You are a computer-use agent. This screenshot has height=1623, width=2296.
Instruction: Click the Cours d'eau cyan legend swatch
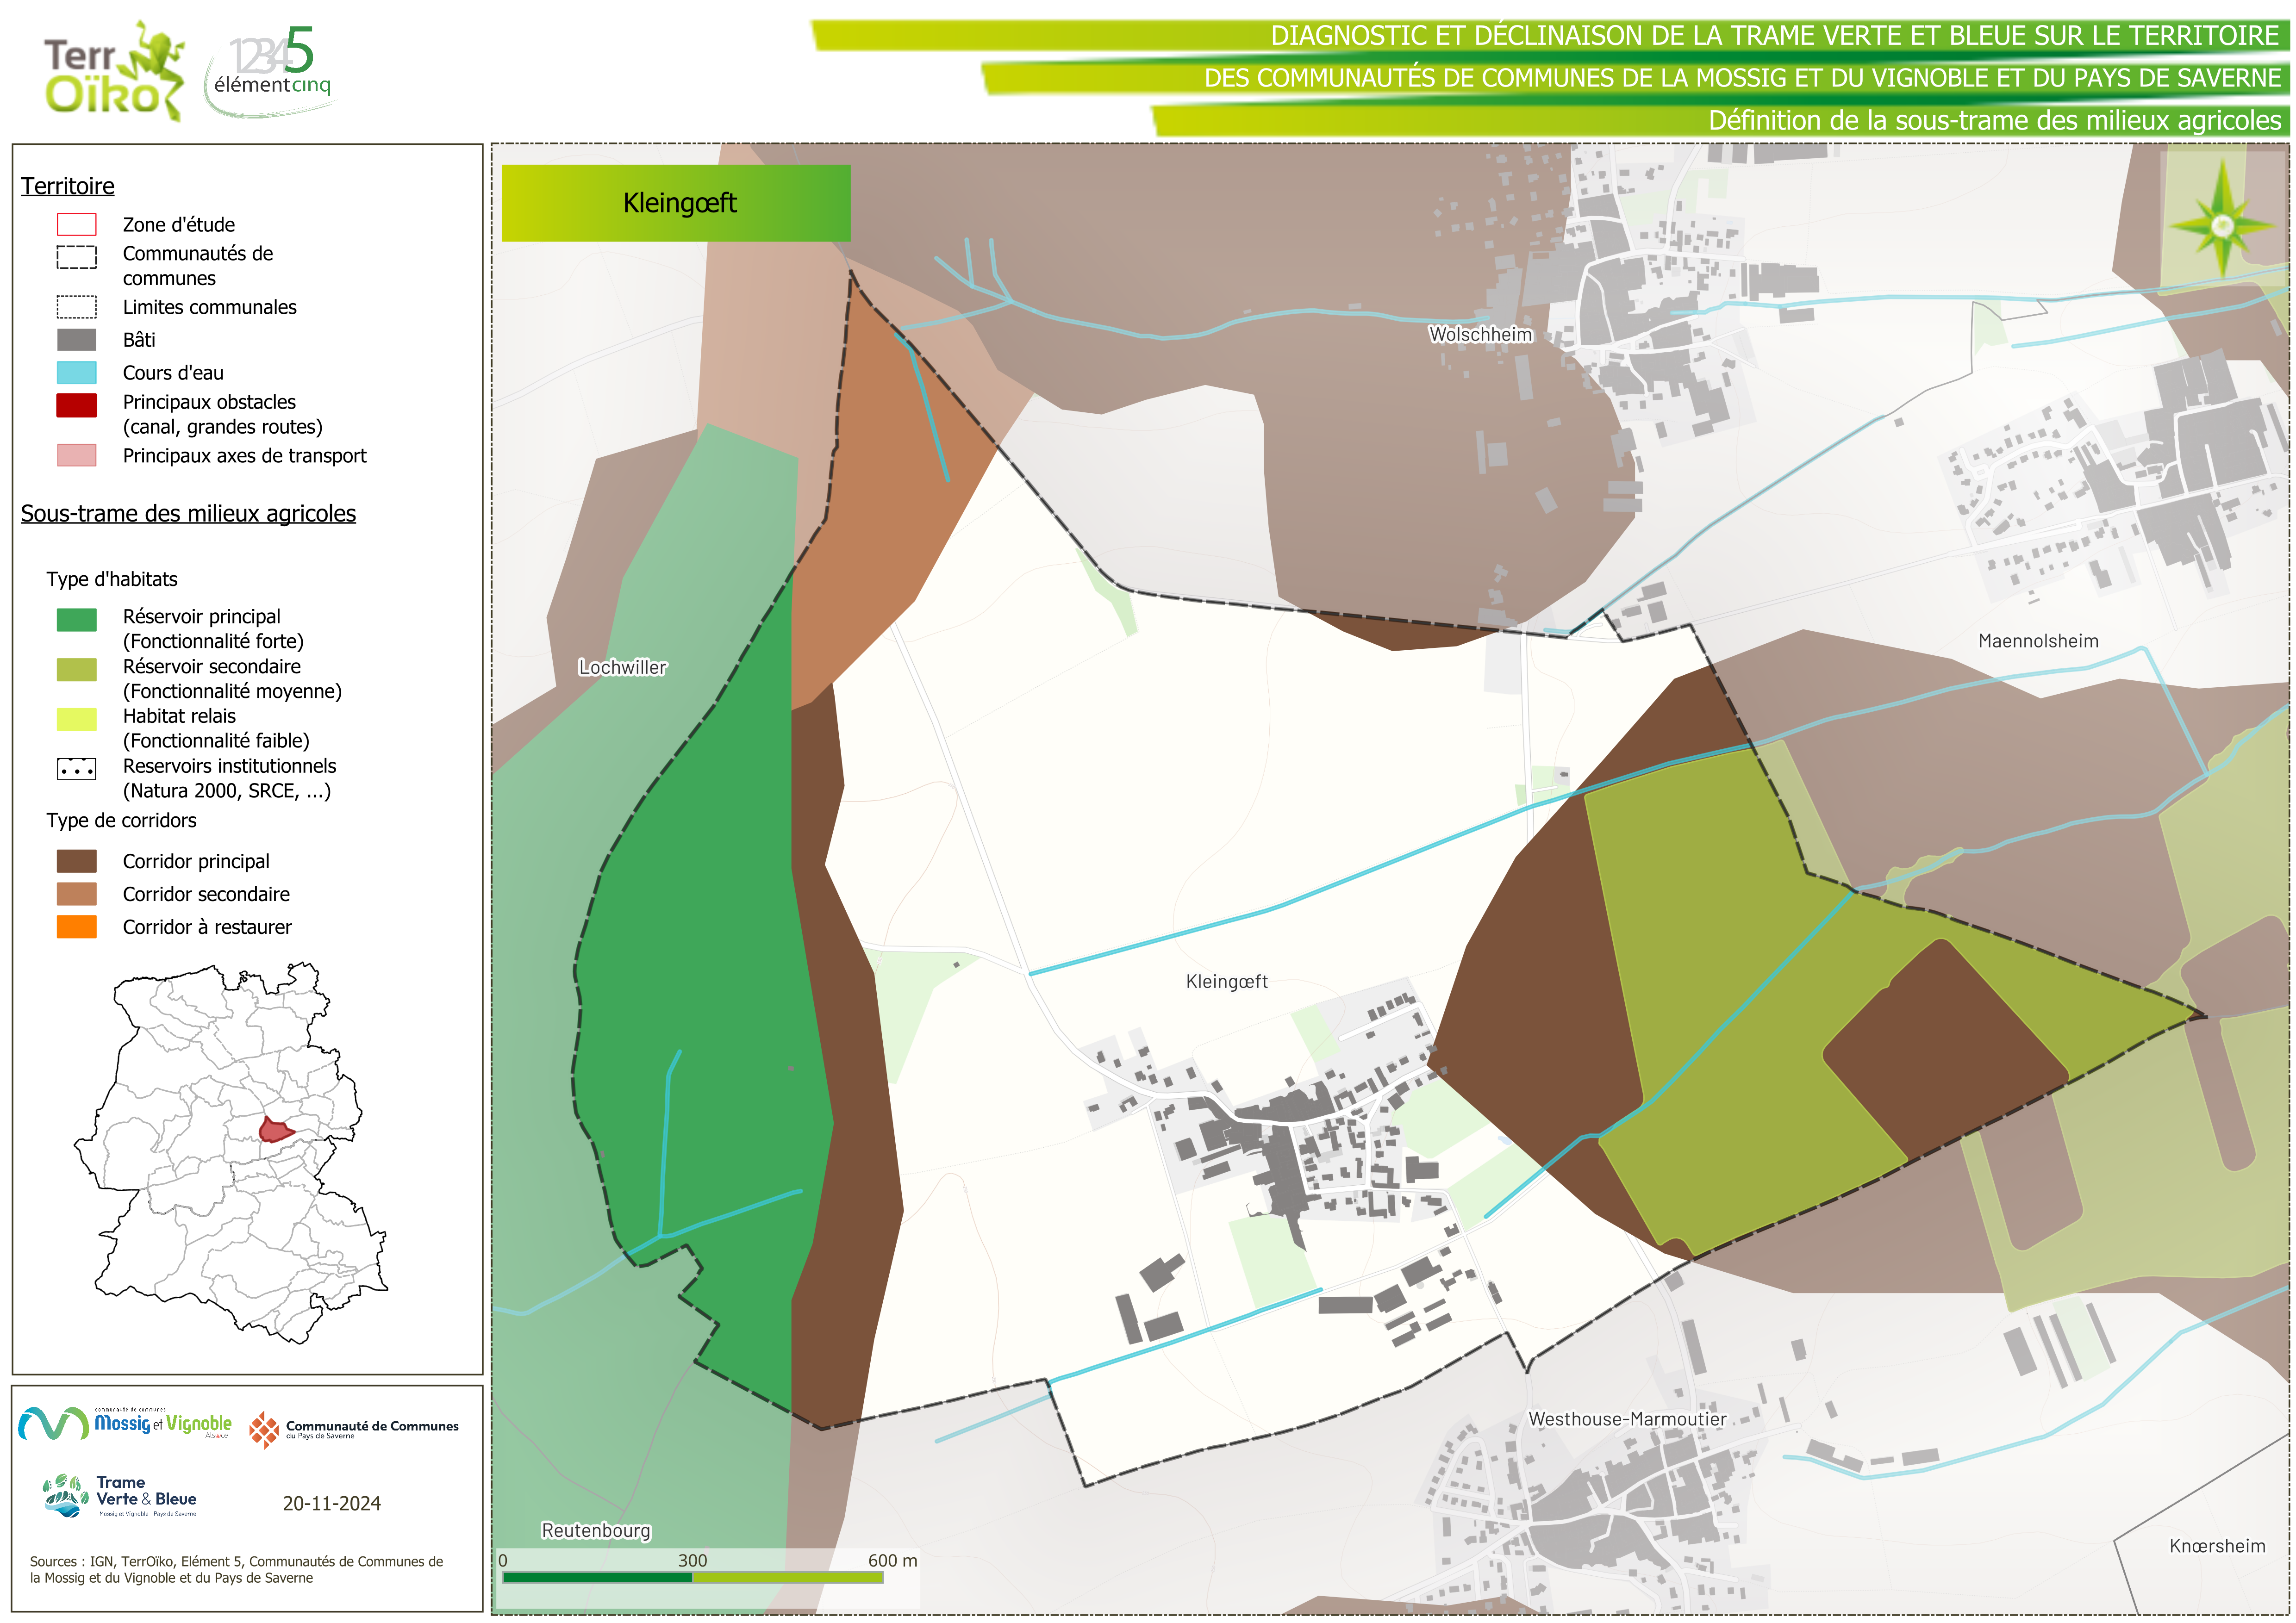[77, 373]
